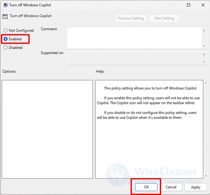Click 'If you enable this policy setting' paragraph
210x195 pixels.
pos(148,100)
